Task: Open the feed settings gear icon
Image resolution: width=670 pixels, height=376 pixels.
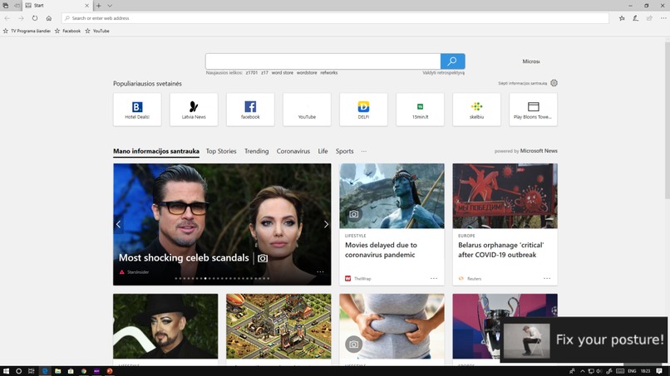Action: (554, 83)
